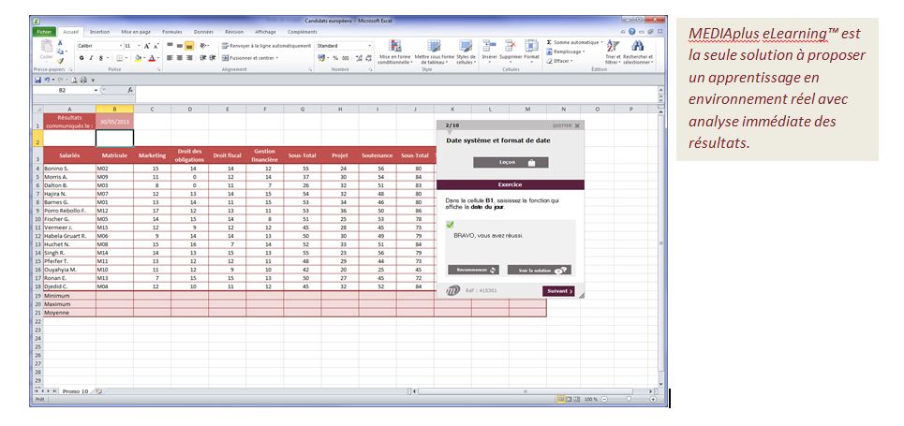
Task: Click the Recommencer button
Action: [473, 270]
